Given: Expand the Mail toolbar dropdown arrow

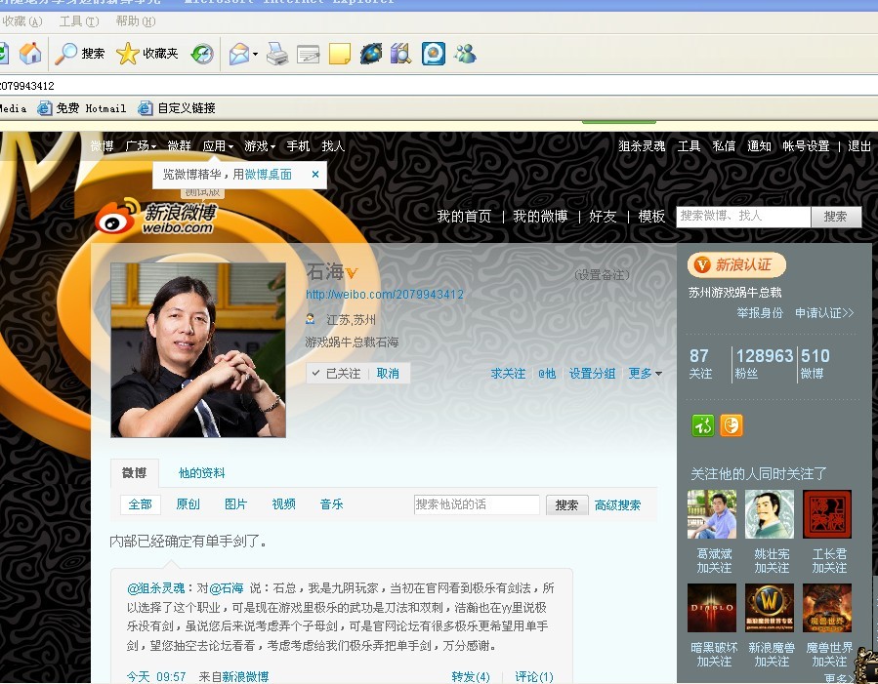Looking at the screenshot, I should [x=256, y=55].
